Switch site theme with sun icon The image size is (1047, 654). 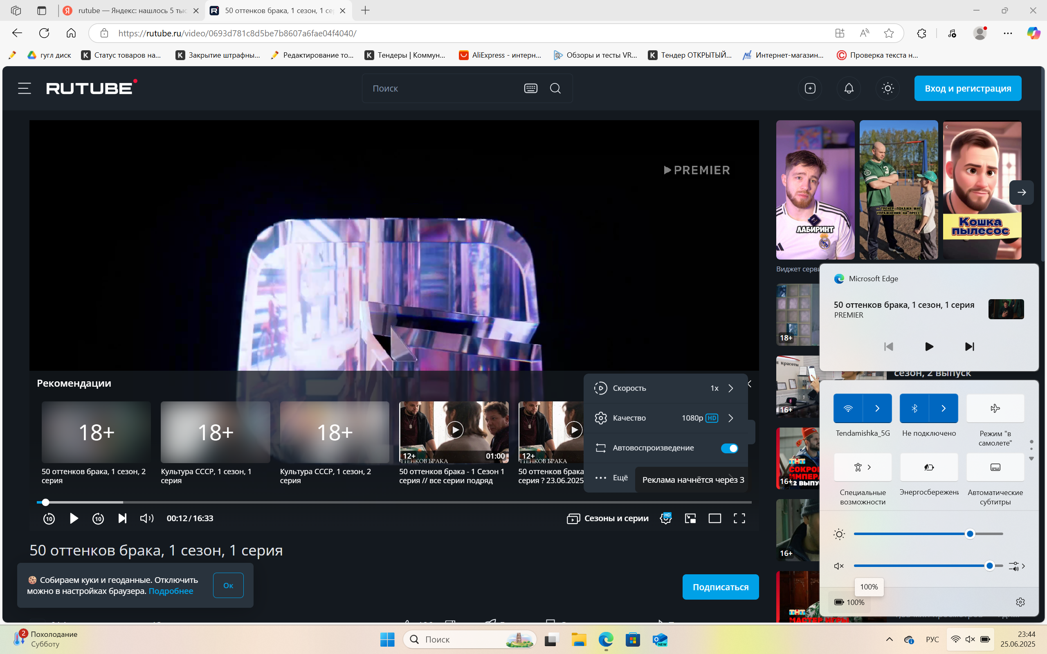pos(888,88)
